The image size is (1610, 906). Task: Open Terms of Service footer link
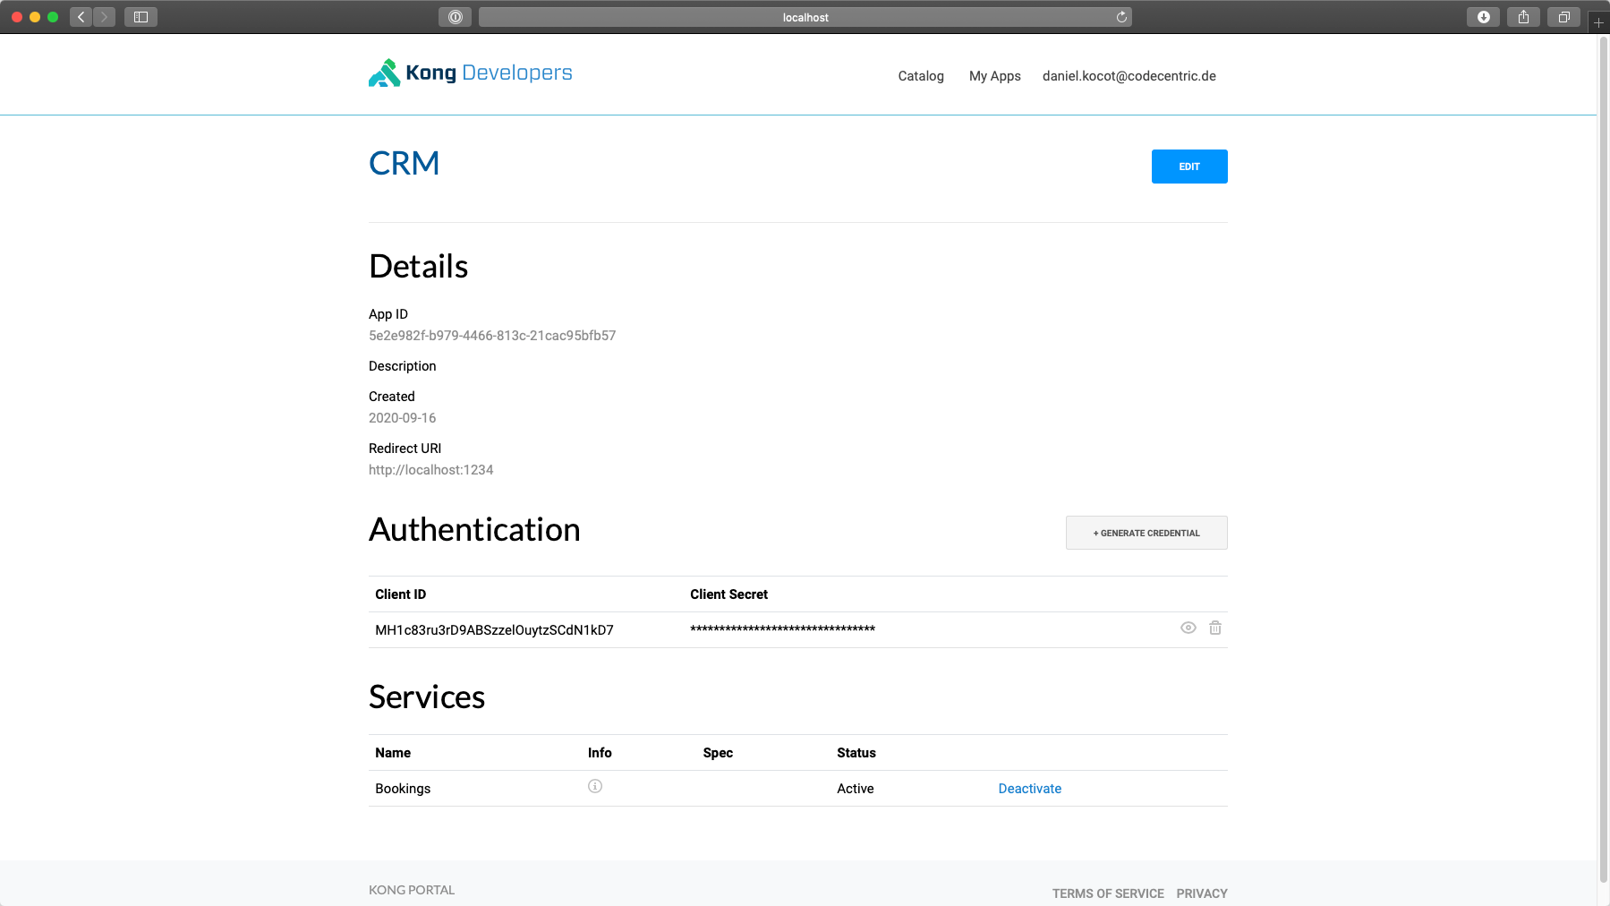pos(1108,893)
